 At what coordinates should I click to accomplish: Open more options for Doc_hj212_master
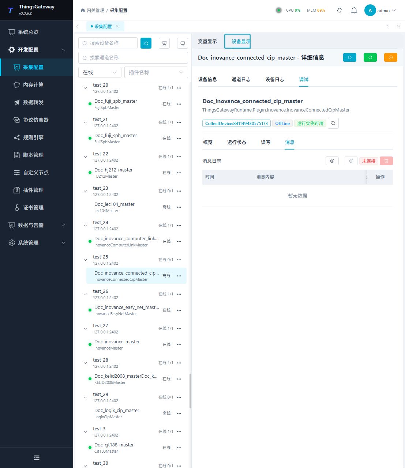(179, 173)
